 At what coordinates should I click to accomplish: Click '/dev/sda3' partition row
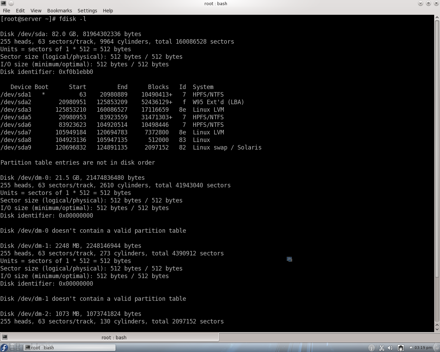tap(112, 110)
